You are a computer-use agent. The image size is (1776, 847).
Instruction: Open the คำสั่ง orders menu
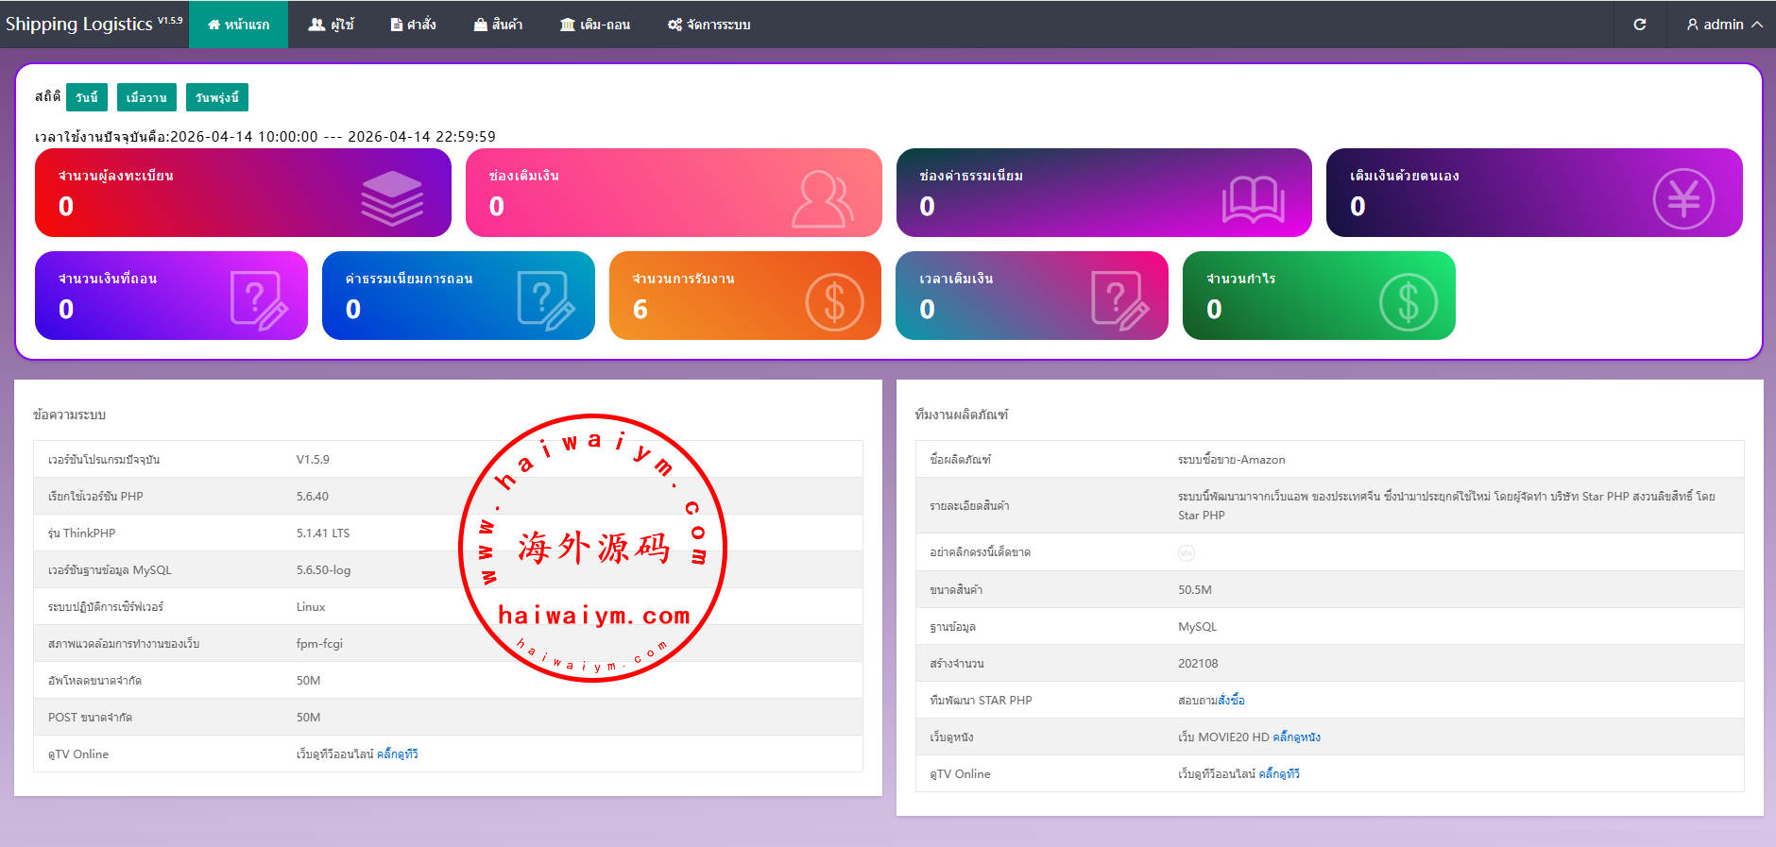pos(413,25)
